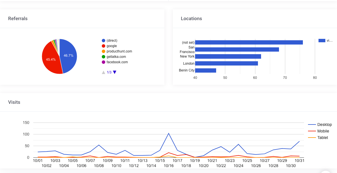Click the blue (direct) legend circle
Viewport: 337px width, 173px height.
104,41
